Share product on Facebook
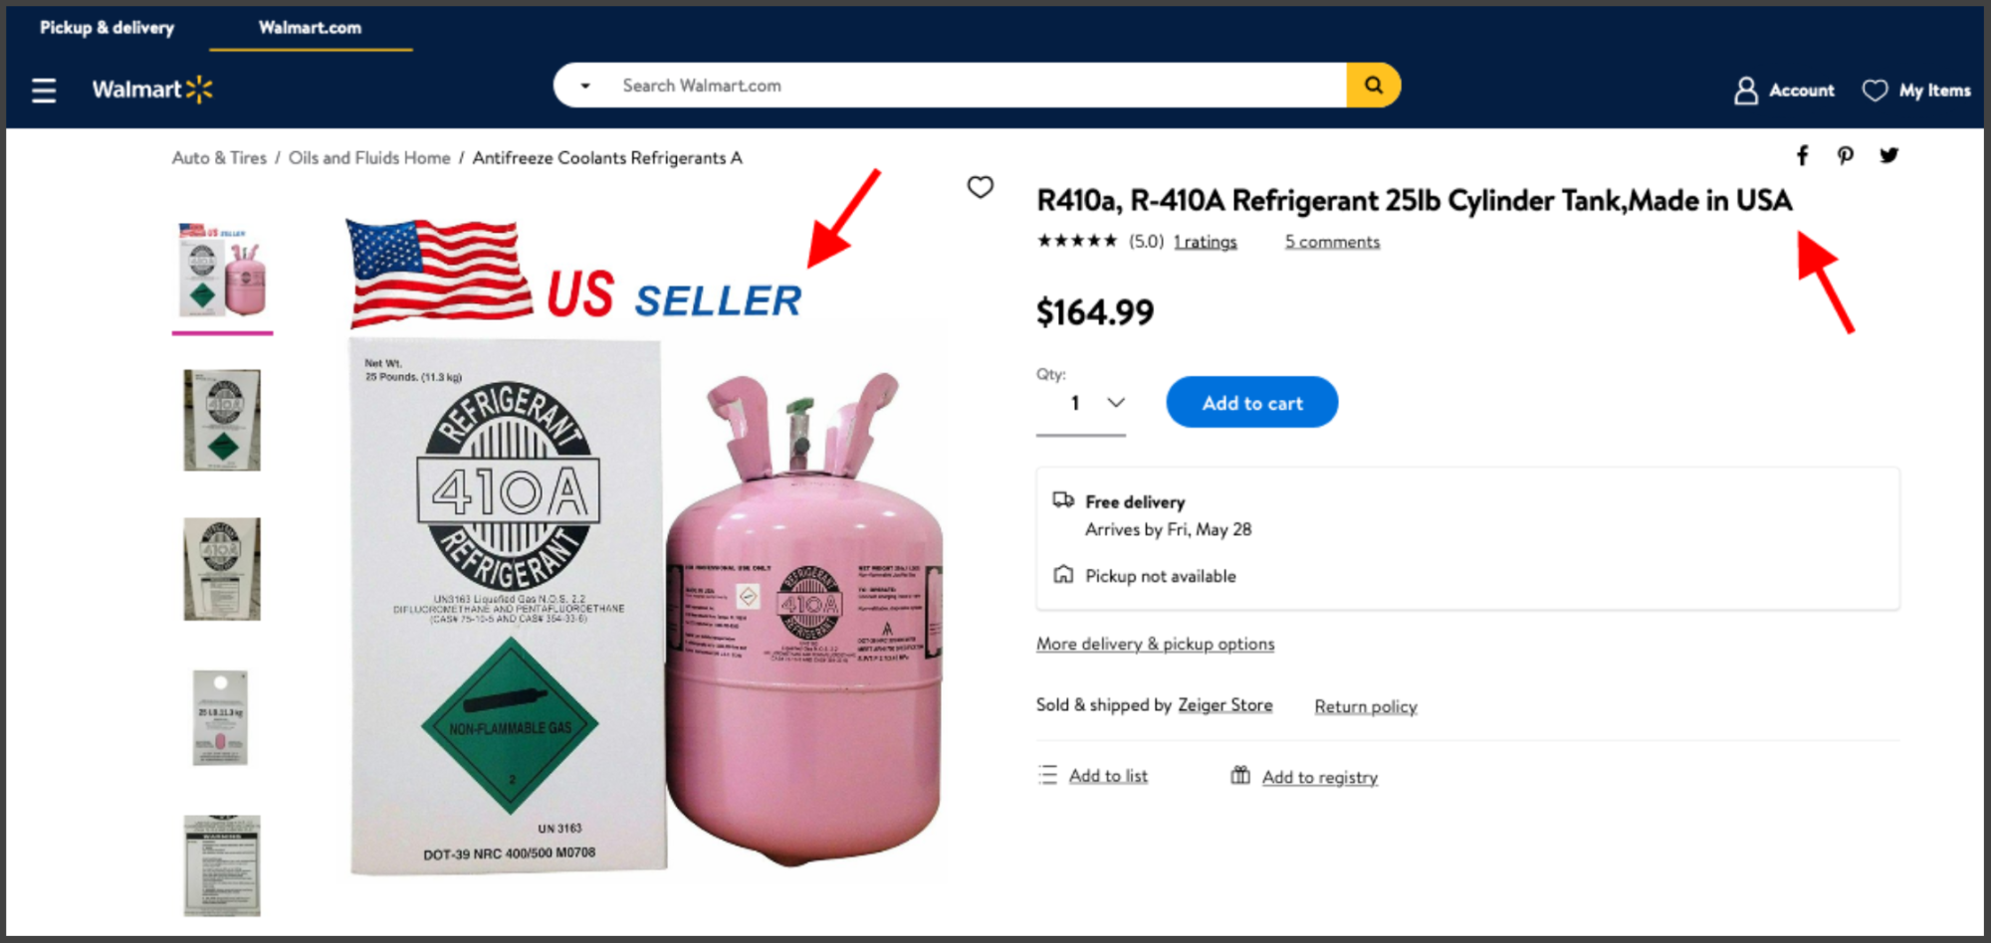Image resolution: width=1991 pixels, height=943 pixels. coord(1802,155)
